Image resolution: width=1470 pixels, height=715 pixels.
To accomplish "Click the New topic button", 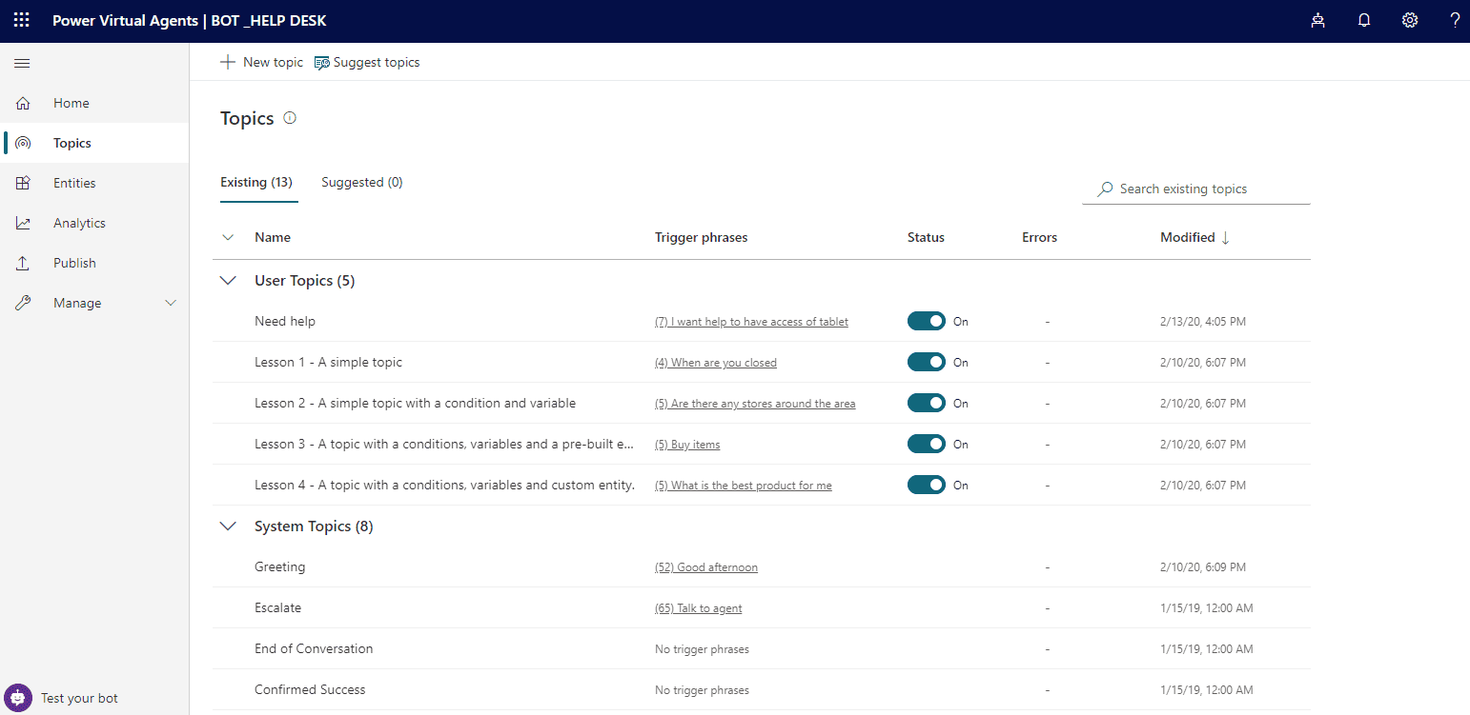I will 261,62.
